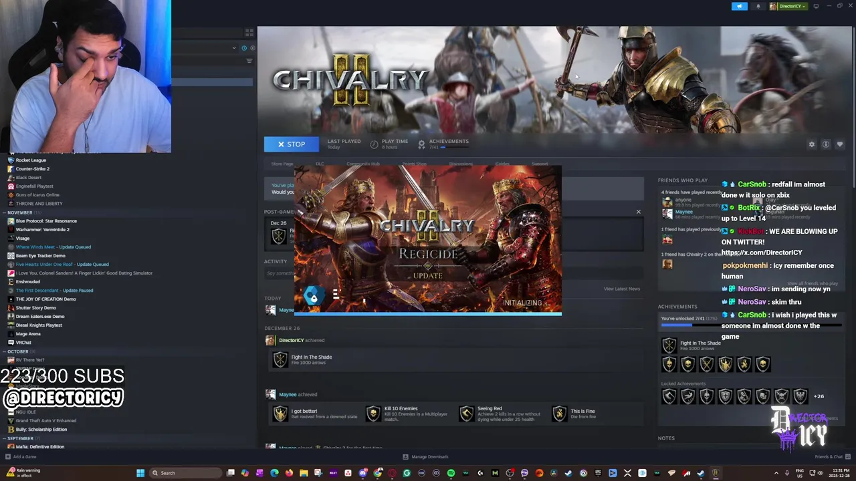Stop the running Chivalry 2 game

[291, 144]
